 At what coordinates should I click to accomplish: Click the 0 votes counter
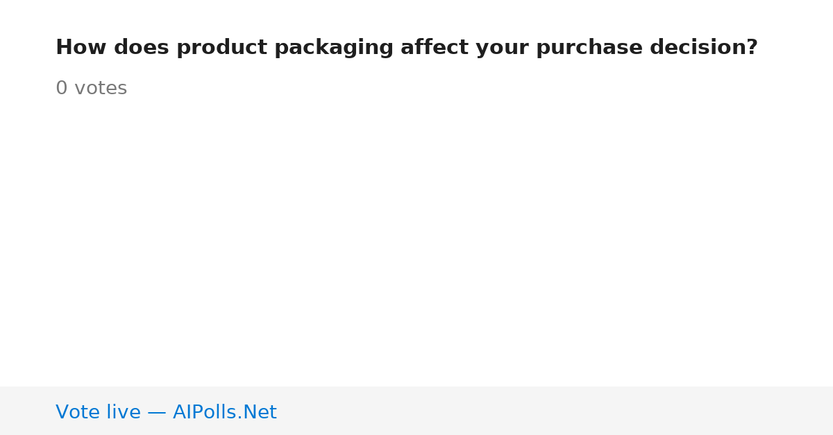(91, 89)
